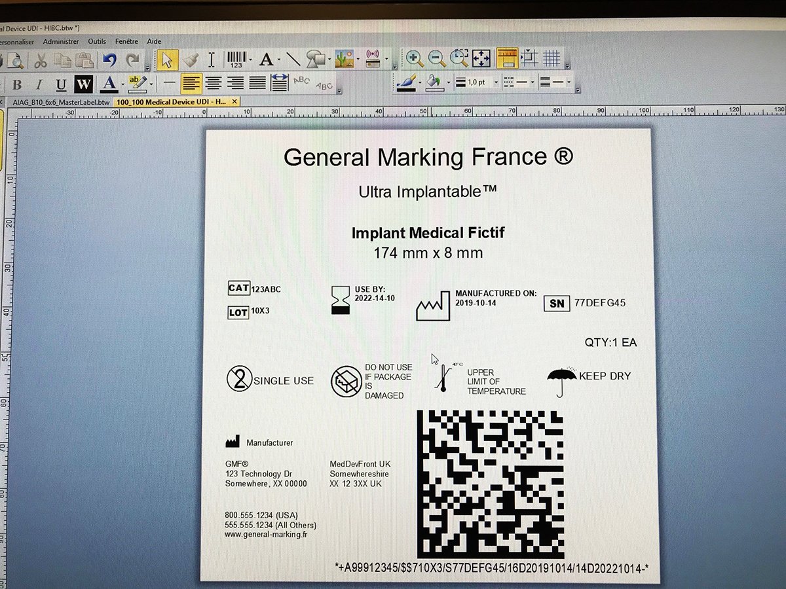Click the print preview magnifier icon
This screenshot has height=589, width=786.
tap(14, 61)
